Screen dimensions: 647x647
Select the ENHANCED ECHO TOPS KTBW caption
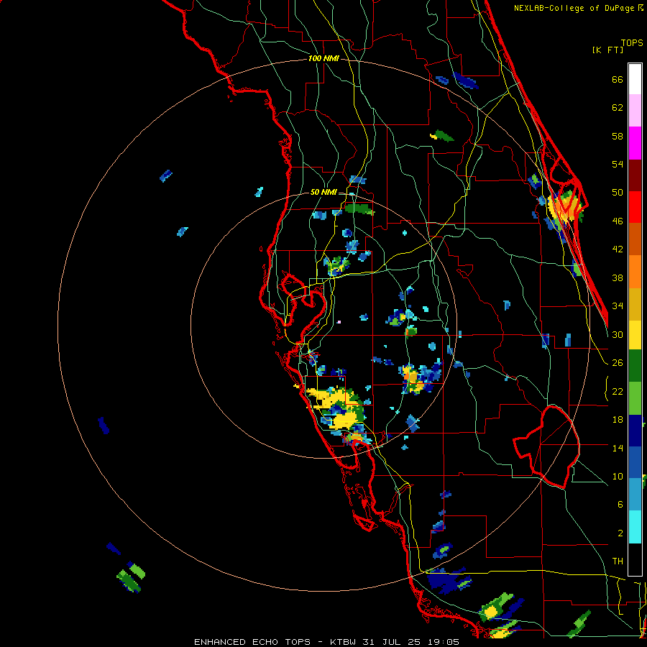click(x=326, y=642)
